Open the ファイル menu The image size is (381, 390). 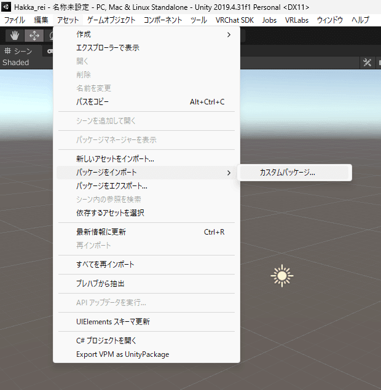[14, 20]
